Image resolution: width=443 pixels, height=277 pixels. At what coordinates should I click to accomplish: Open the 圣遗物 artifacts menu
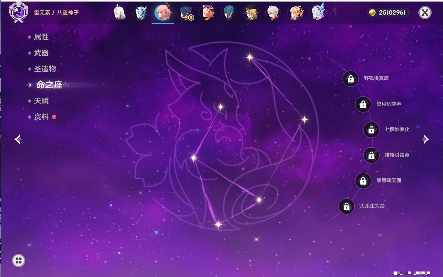45,69
